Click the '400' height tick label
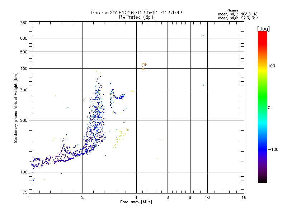The width and height of the screenshot is (287, 215). (24, 69)
